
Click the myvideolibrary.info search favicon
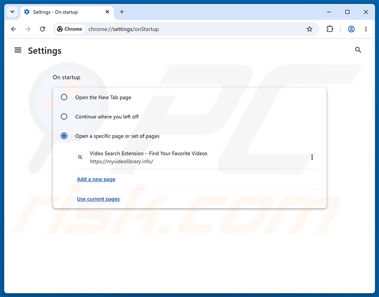point(80,157)
